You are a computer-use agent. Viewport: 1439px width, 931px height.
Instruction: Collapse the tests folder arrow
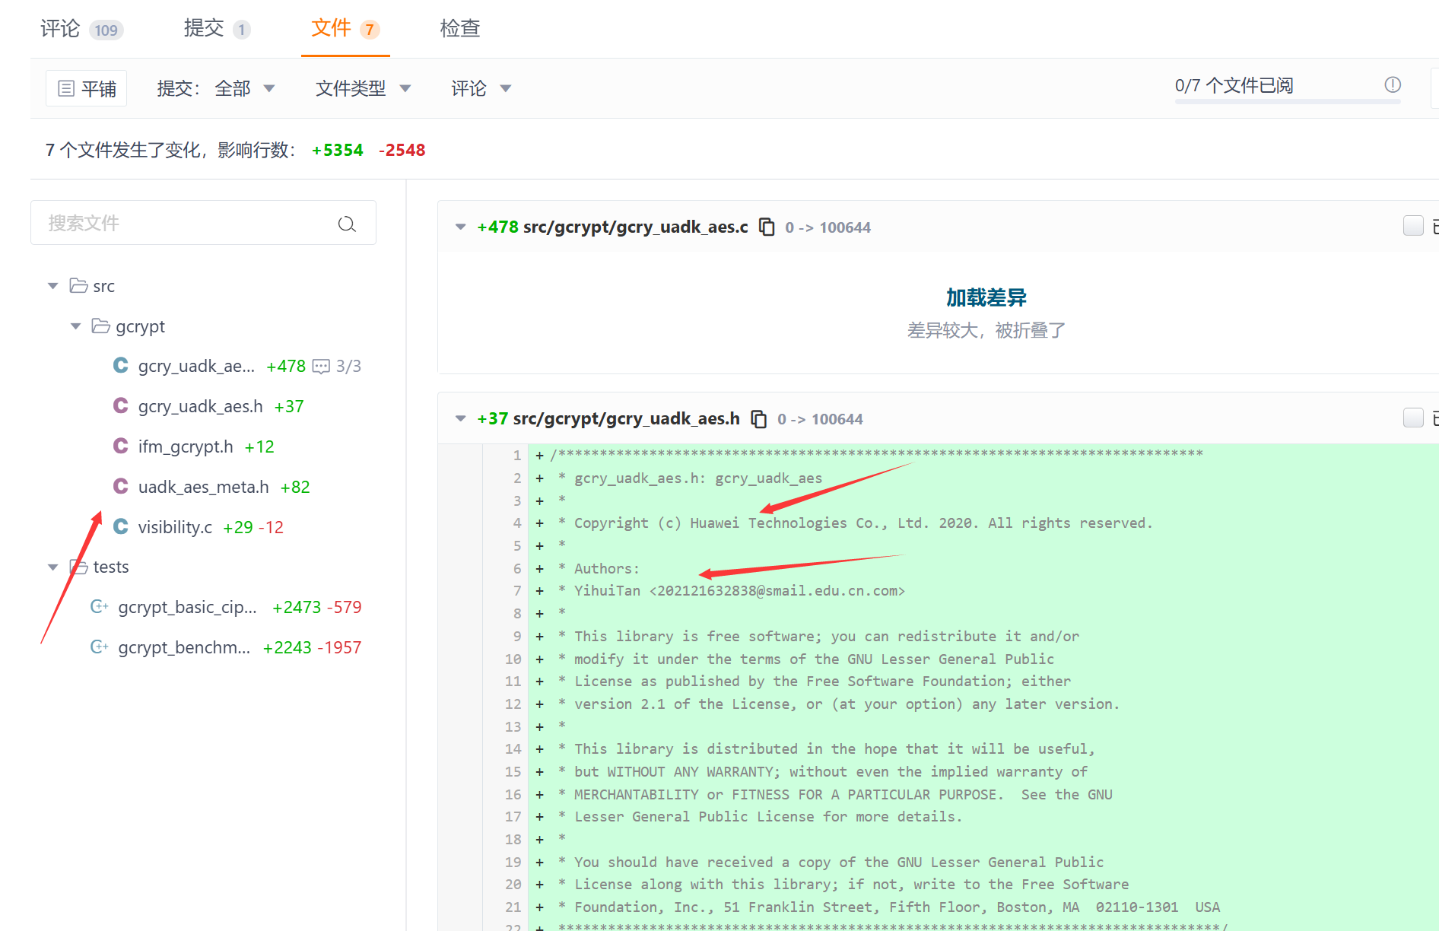click(x=53, y=567)
